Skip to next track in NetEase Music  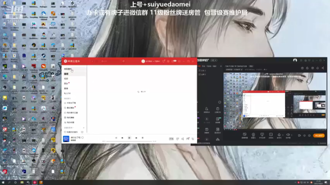click(x=136, y=138)
